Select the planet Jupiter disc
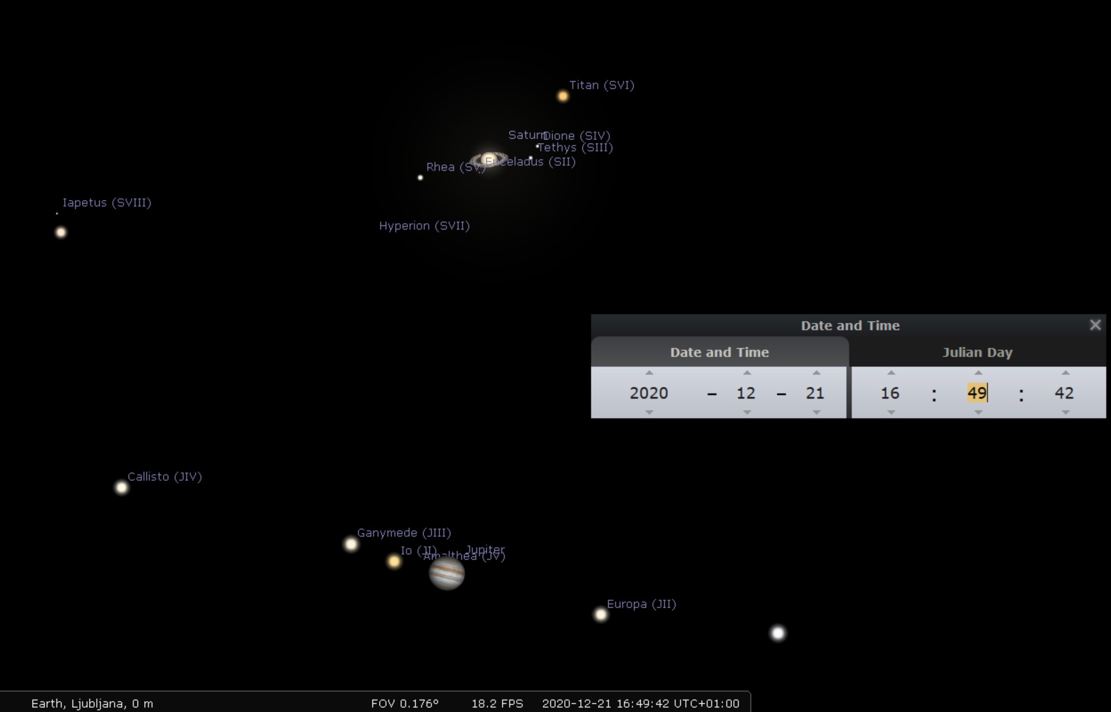The image size is (1111, 712). pos(447,573)
